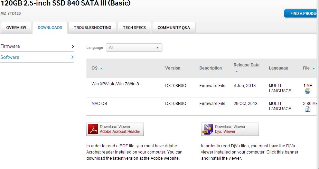Screen dimensions: 319x169
Task: Go to the Tech Specs tab
Action: [x=134, y=28]
